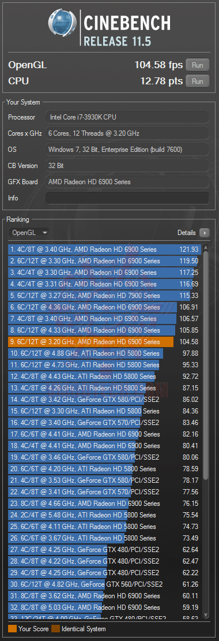Select rank 20 entry 6C/6T @ 4.20 GHz

[x=105, y=468]
